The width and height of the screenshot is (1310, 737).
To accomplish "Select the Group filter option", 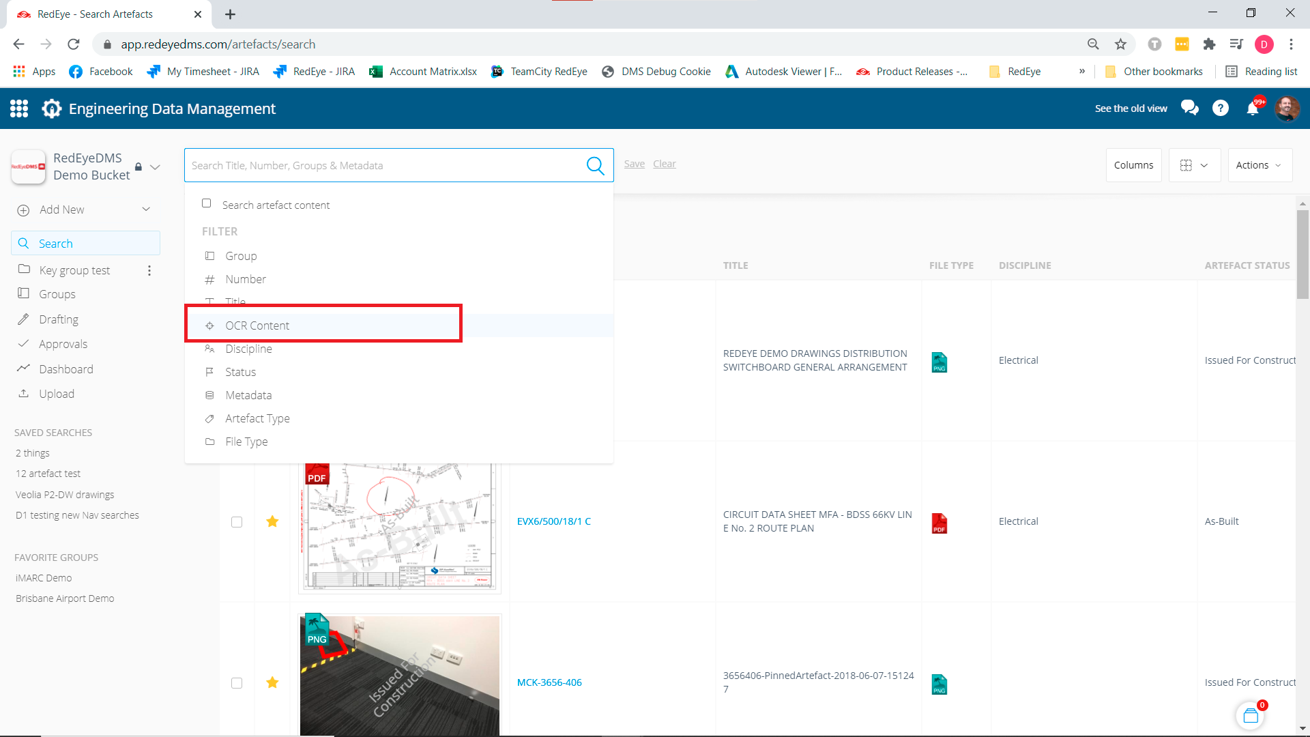I will point(398,256).
